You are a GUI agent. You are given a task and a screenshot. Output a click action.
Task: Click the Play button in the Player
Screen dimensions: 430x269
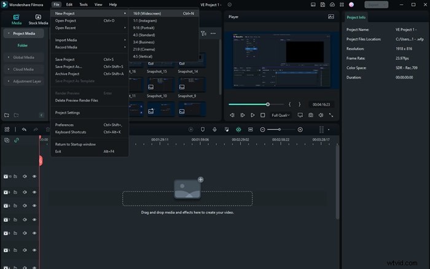pyautogui.click(x=252, y=115)
